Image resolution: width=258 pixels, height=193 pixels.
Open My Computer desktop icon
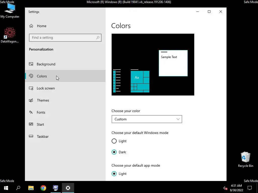coord(10,11)
